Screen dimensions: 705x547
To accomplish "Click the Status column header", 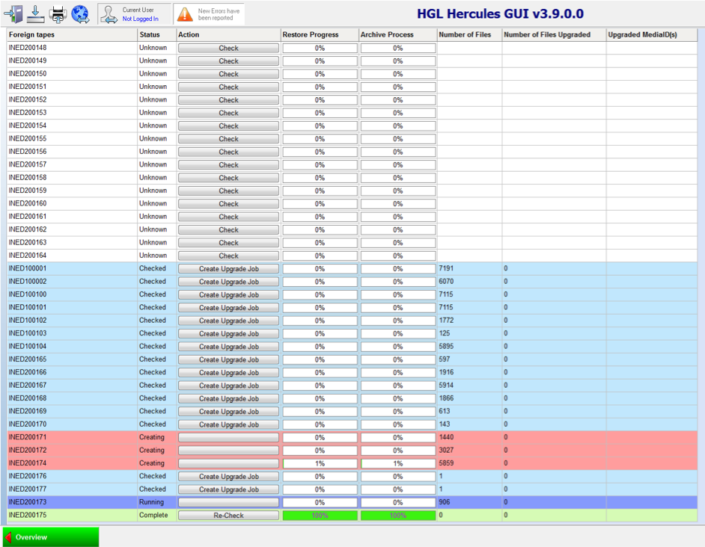I will point(157,34).
